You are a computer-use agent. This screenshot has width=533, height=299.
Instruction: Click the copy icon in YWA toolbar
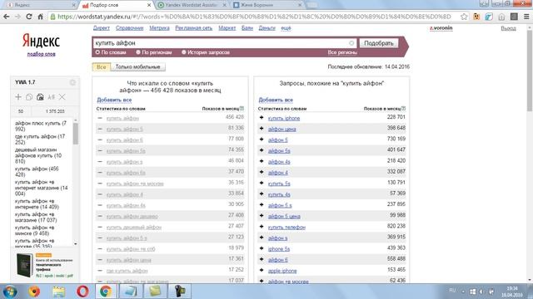[29, 97]
